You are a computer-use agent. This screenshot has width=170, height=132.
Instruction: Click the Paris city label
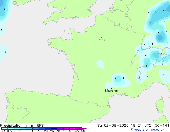point(101,40)
